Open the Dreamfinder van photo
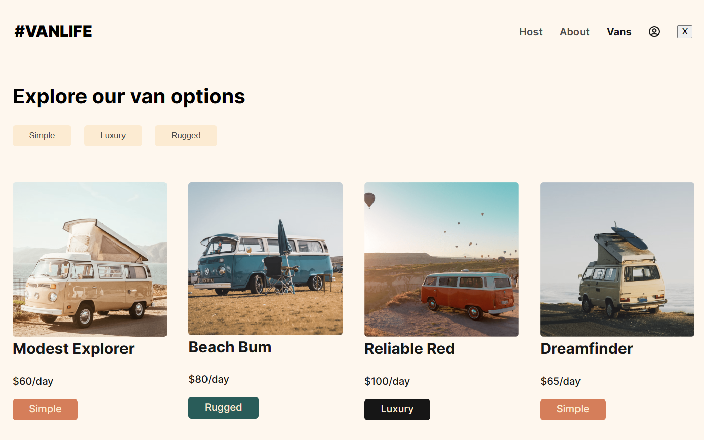This screenshot has height=440, width=704. point(617,259)
